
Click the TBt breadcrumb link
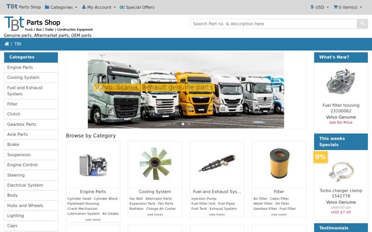[18, 44]
